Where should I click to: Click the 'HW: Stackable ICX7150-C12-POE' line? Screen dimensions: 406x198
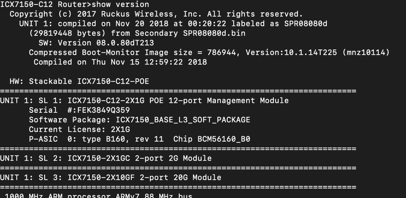point(79,82)
